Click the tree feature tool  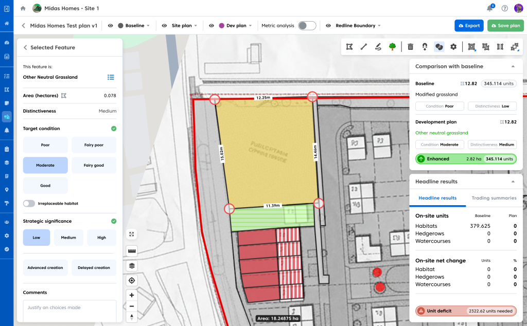pyautogui.click(x=392, y=47)
